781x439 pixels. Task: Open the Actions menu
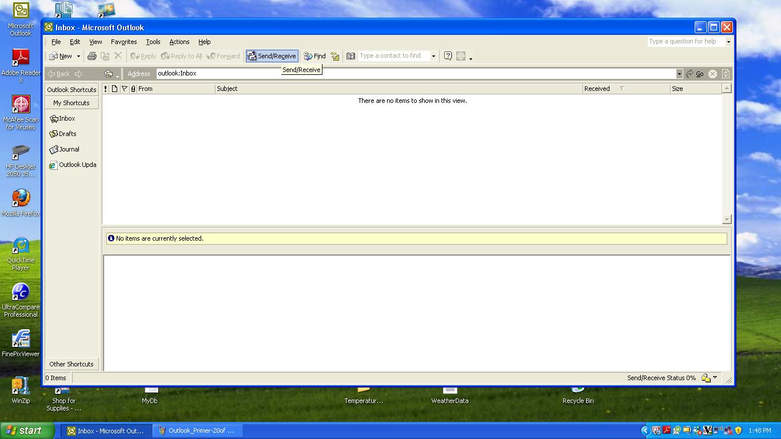[x=179, y=42]
